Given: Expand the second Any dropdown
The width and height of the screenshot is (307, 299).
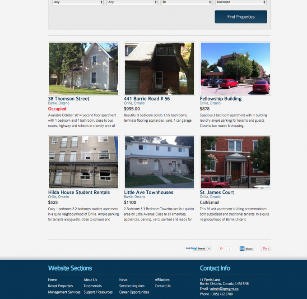Looking at the screenshot, I should pos(132,2).
